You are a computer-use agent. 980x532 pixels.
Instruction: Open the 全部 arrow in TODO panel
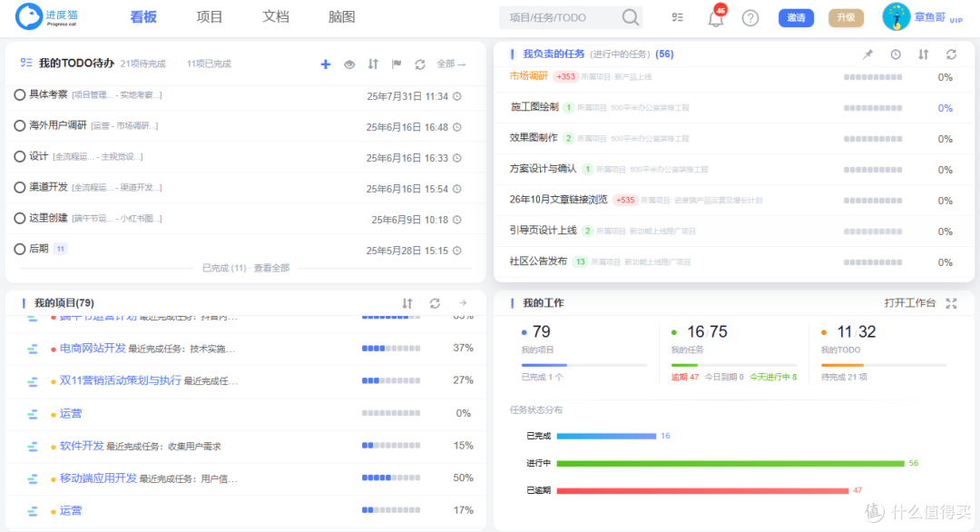[x=451, y=64]
